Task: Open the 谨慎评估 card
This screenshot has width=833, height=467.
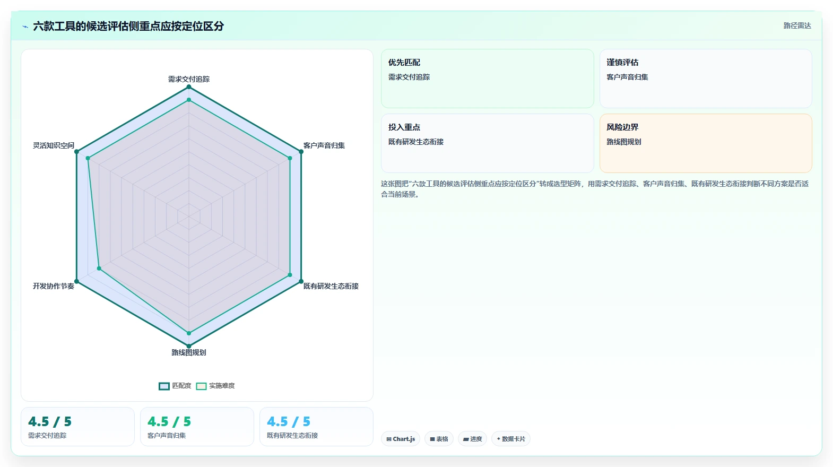Action: (706, 79)
